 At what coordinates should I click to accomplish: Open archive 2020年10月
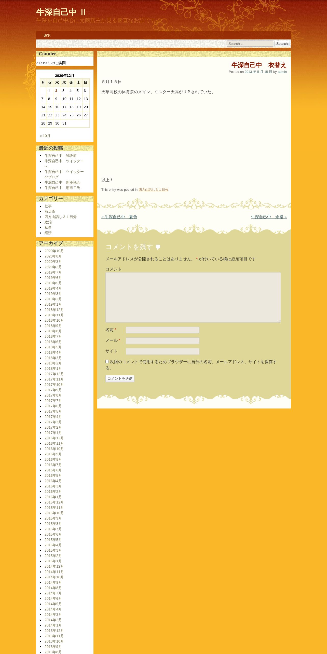54,251
